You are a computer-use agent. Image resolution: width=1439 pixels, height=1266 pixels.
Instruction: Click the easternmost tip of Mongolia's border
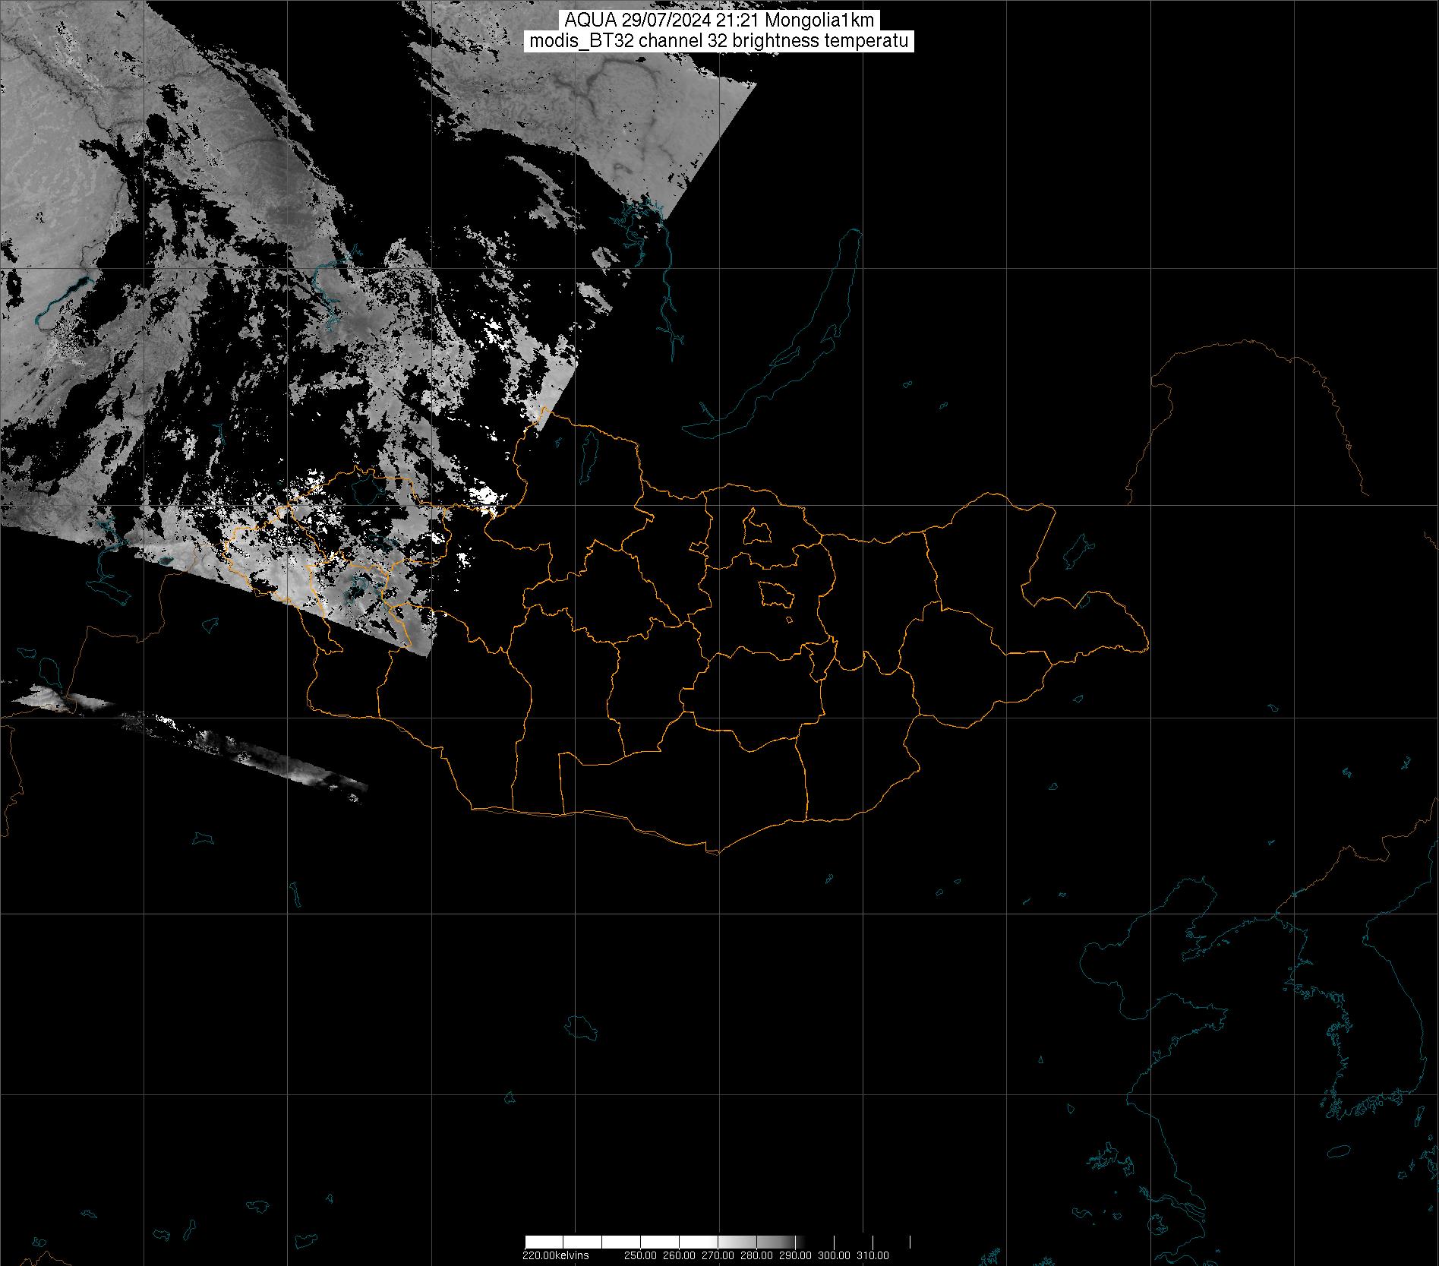pyautogui.click(x=1147, y=648)
